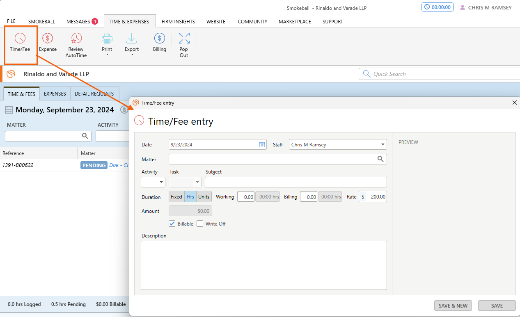Open Review AutoTime
The width and height of the screenshot is (520, 317).
pos(76,45)
